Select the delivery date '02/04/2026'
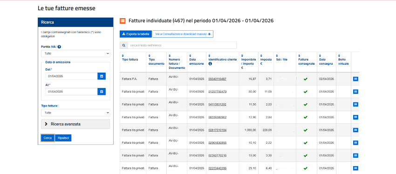The height and width of the screenshot is (174, 396). click(x=326, y=79)
